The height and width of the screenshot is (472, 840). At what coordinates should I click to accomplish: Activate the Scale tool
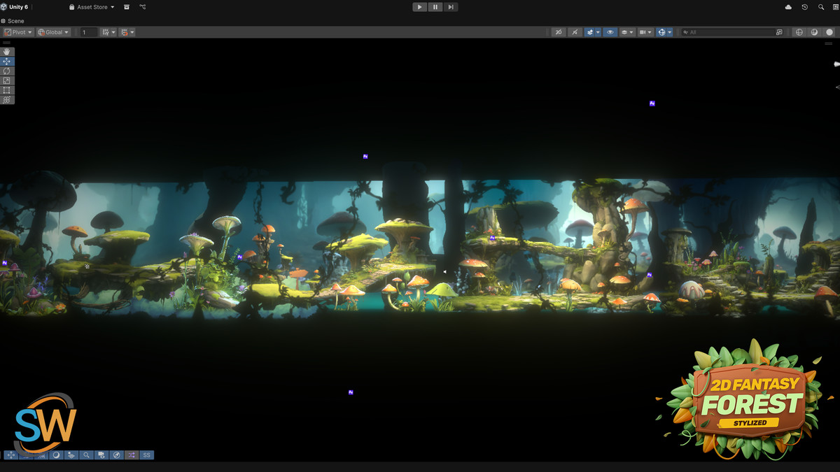tap(7, 80)
